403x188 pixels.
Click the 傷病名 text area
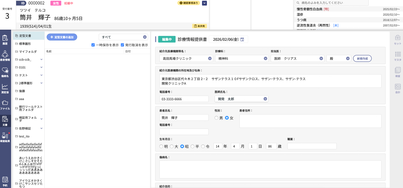(x=270, y=169)
